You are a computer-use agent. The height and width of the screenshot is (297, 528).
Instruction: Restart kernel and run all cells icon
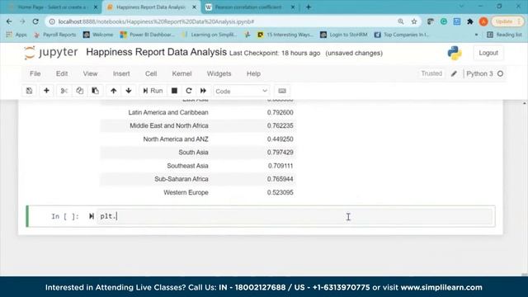(x=203, y=91)
